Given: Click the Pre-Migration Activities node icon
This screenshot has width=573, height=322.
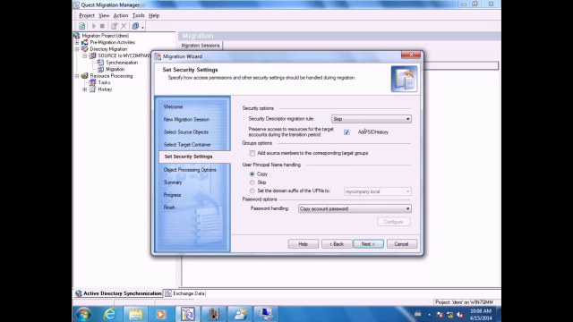Looking at the screenshot, I should coord(85,42).
